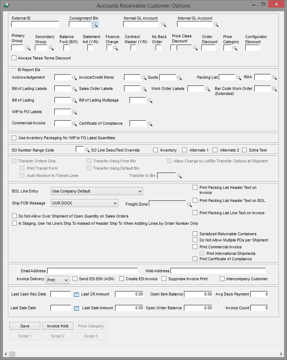Look up Commercial Invoice report ID
This screenshot has height=360, width=287.
74,124
